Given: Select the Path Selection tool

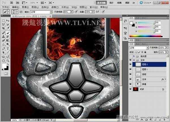Looking at the screenshot, I should click(x=4, y=53).
